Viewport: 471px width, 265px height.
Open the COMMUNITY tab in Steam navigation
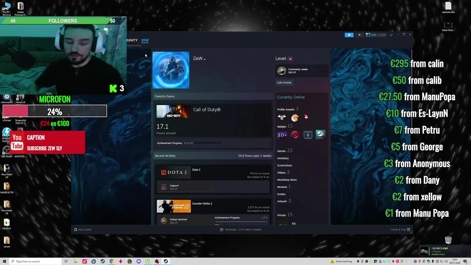point(132,40)
